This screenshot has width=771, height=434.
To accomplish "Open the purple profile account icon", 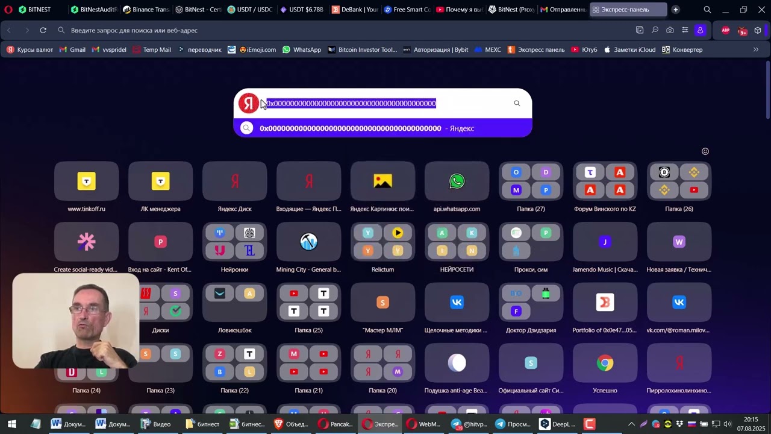I will click(x=700, y=30).
